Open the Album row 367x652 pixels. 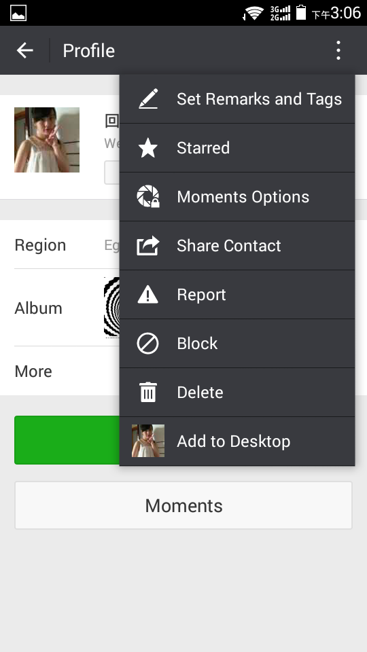point(67,308)
